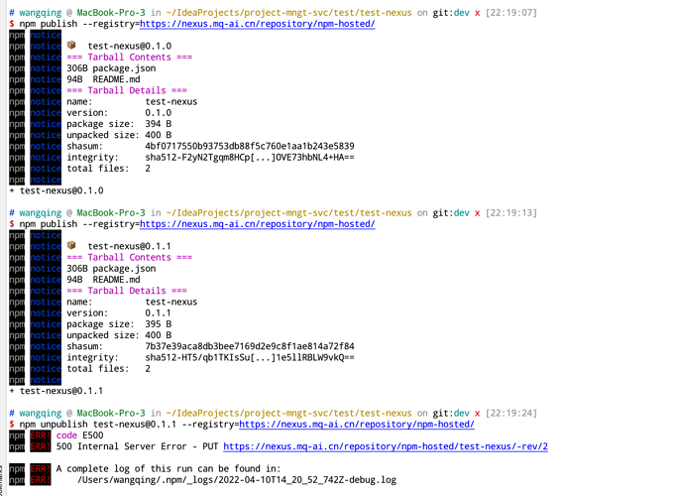The width and height of the screenshot is (678, 496).
Task: Click the '+ test-nexus@0.1.1' result line
Action: tap(56, 391)
